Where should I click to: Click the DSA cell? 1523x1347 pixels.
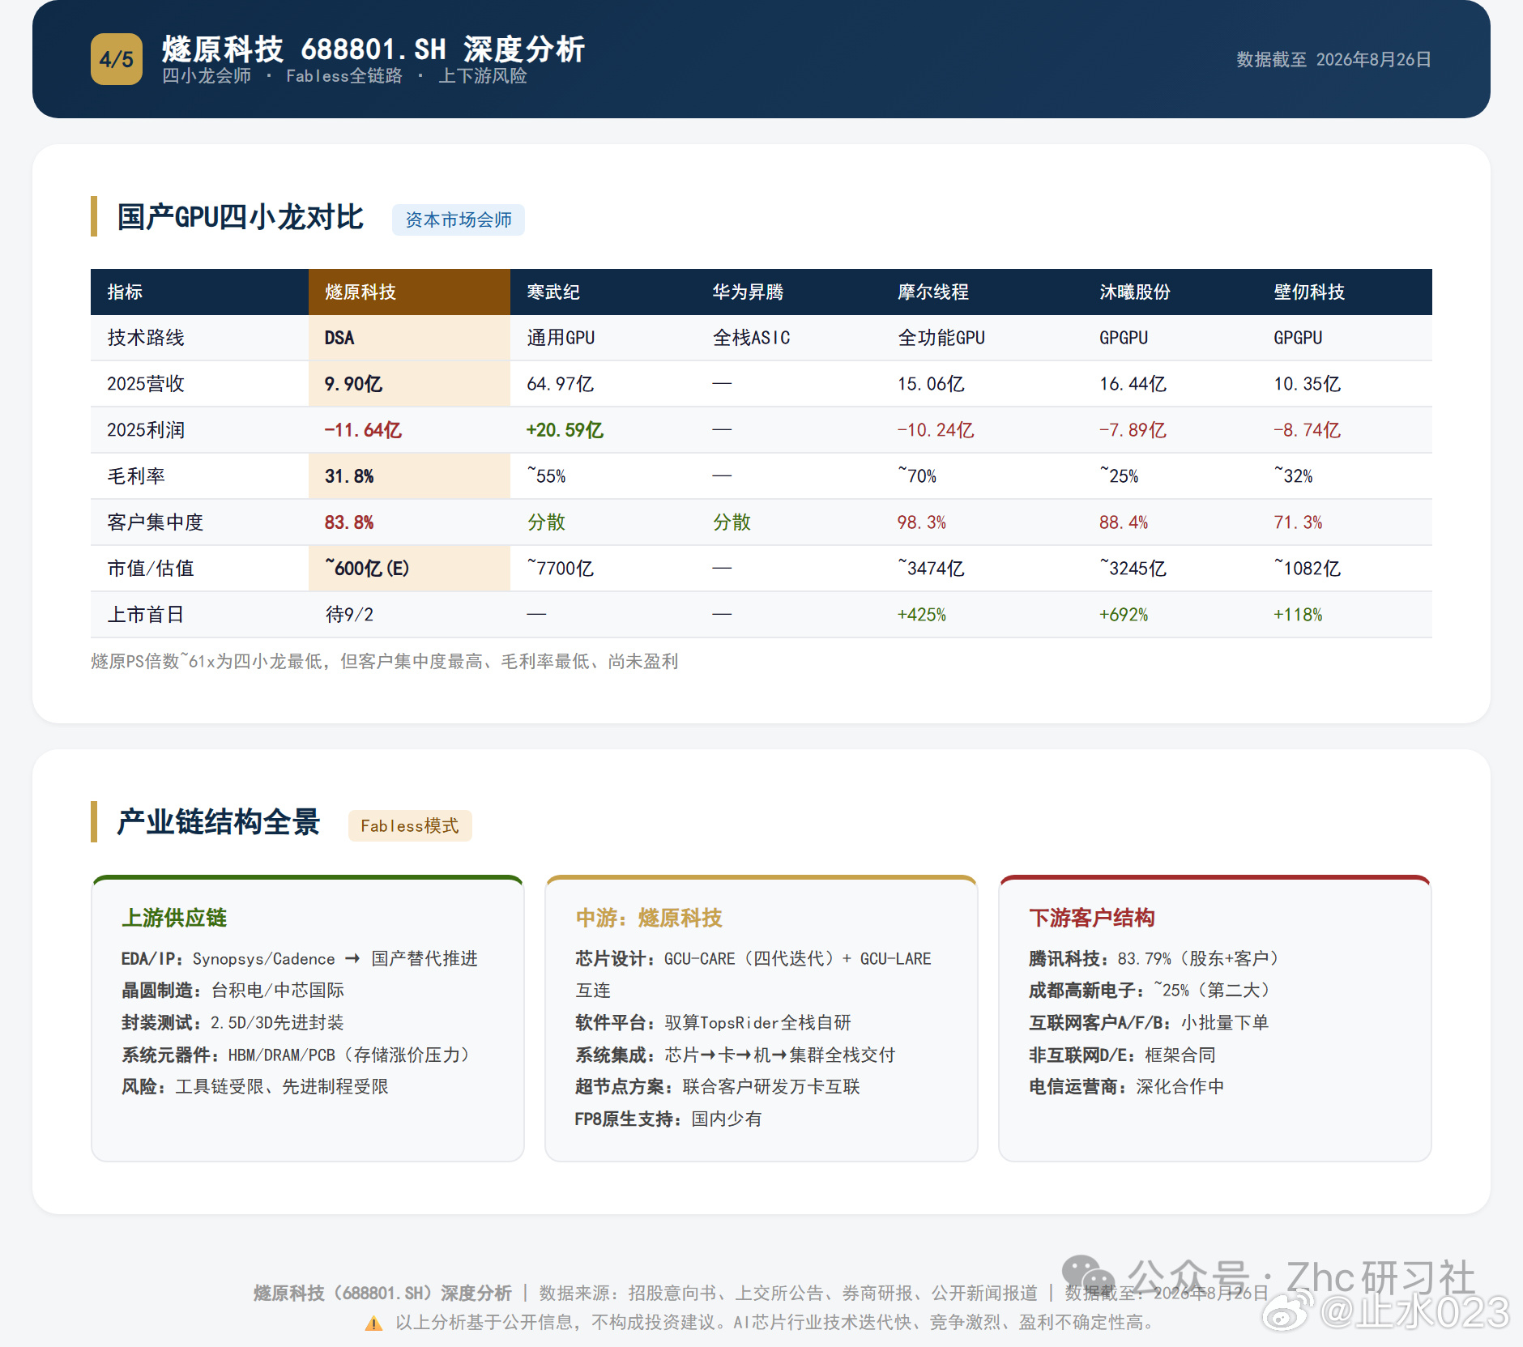click(339, 338)
